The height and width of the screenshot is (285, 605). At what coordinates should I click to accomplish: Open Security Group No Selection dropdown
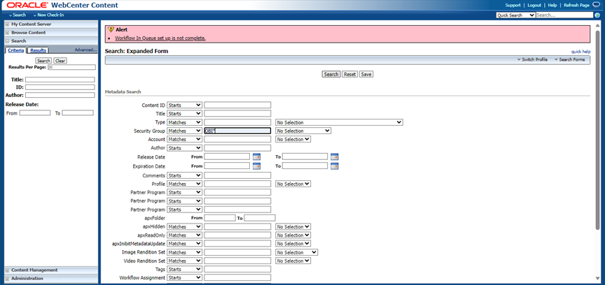(x=303, y=131)
